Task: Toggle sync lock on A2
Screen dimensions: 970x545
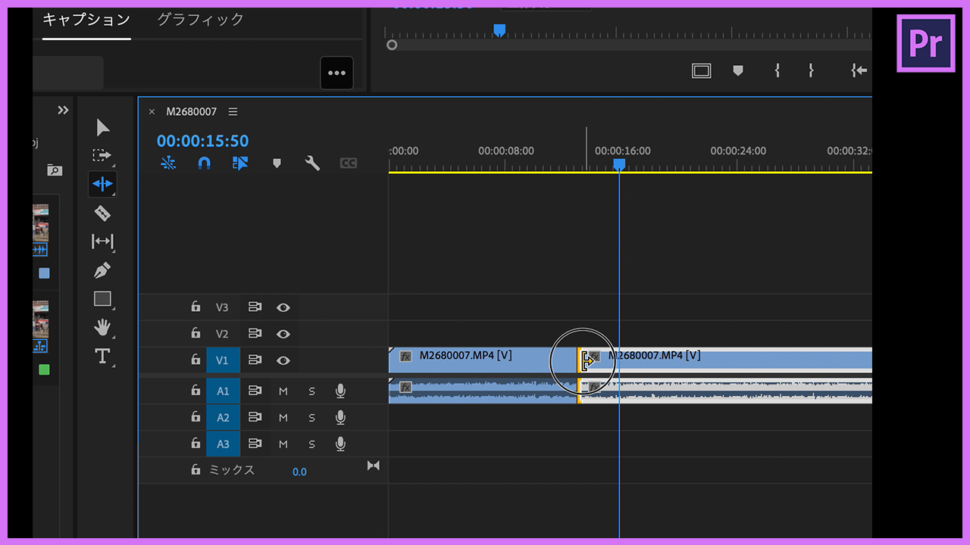Action: (x=255, y=417)
